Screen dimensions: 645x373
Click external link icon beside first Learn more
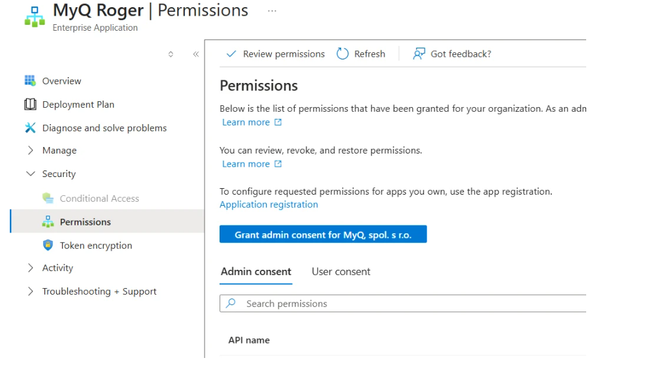point(278,122)
